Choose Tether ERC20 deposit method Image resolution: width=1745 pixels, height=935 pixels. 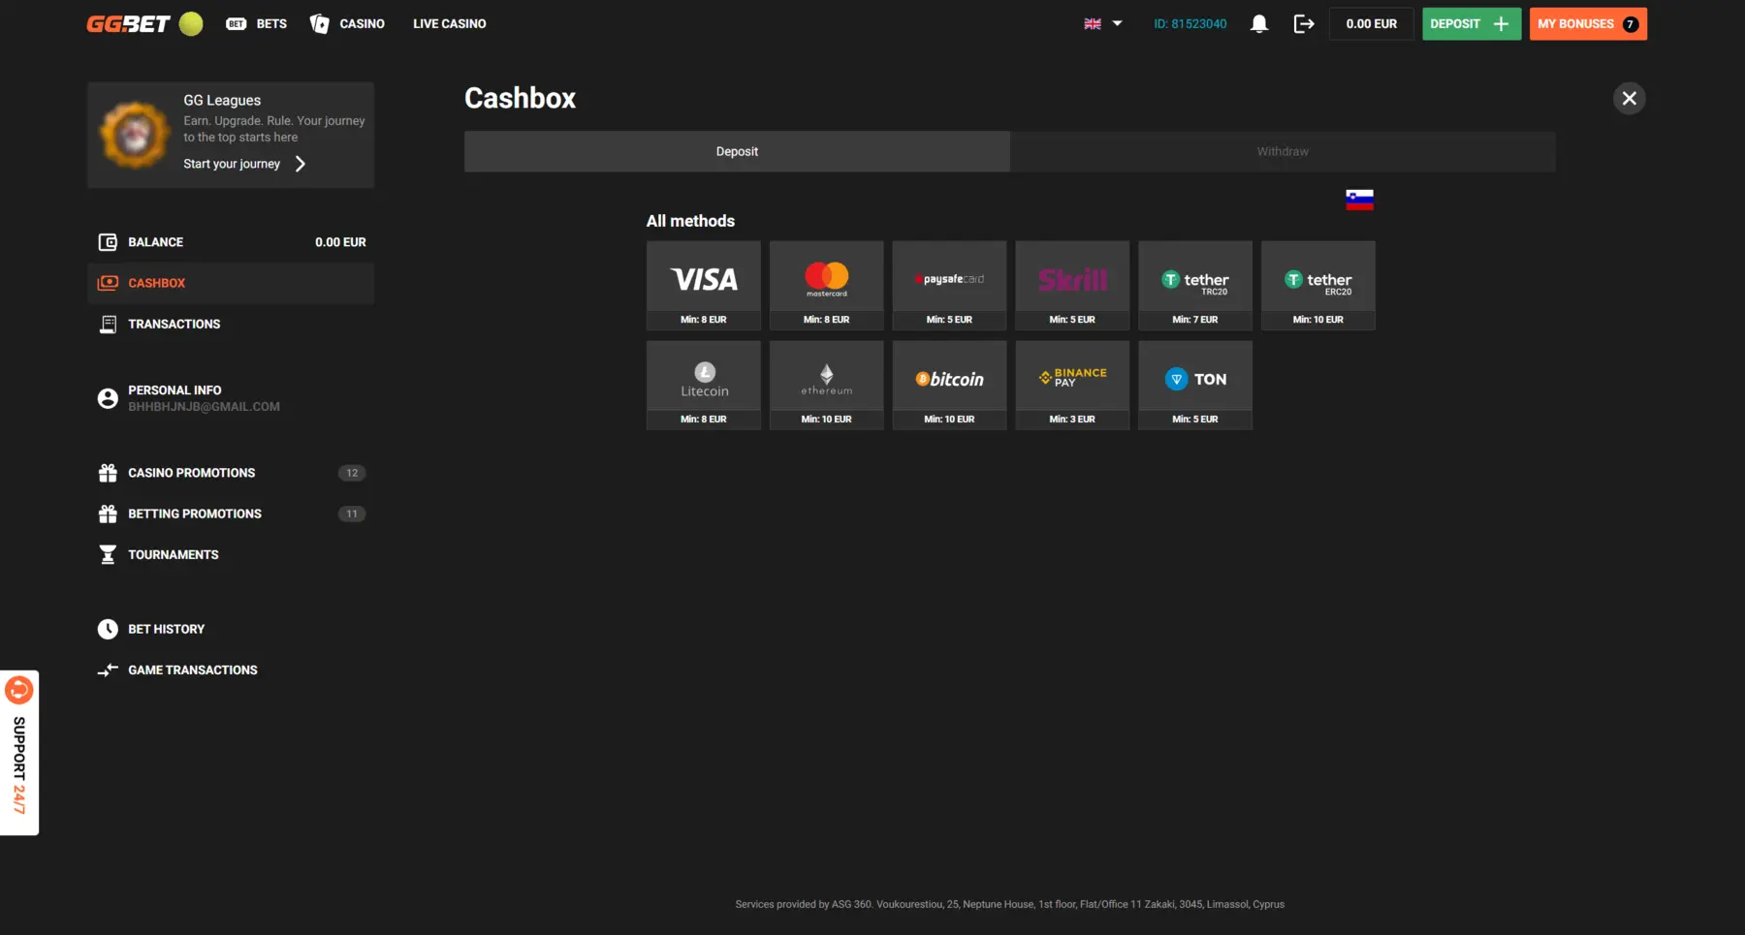(1318, 286)
